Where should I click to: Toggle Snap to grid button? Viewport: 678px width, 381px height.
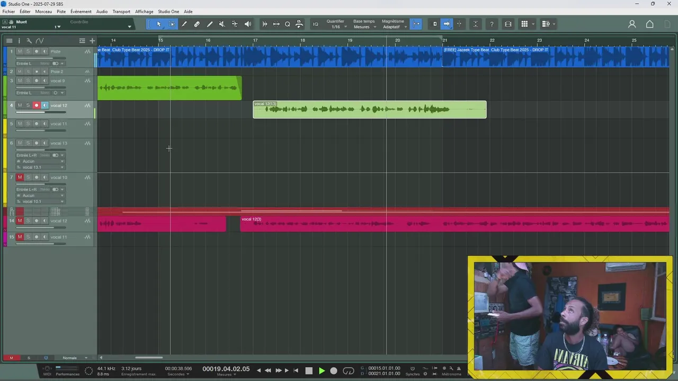[x=416, y=24]
